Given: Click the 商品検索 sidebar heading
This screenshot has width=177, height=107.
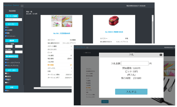Looking at the screenshot, I should tap(12, 11).
